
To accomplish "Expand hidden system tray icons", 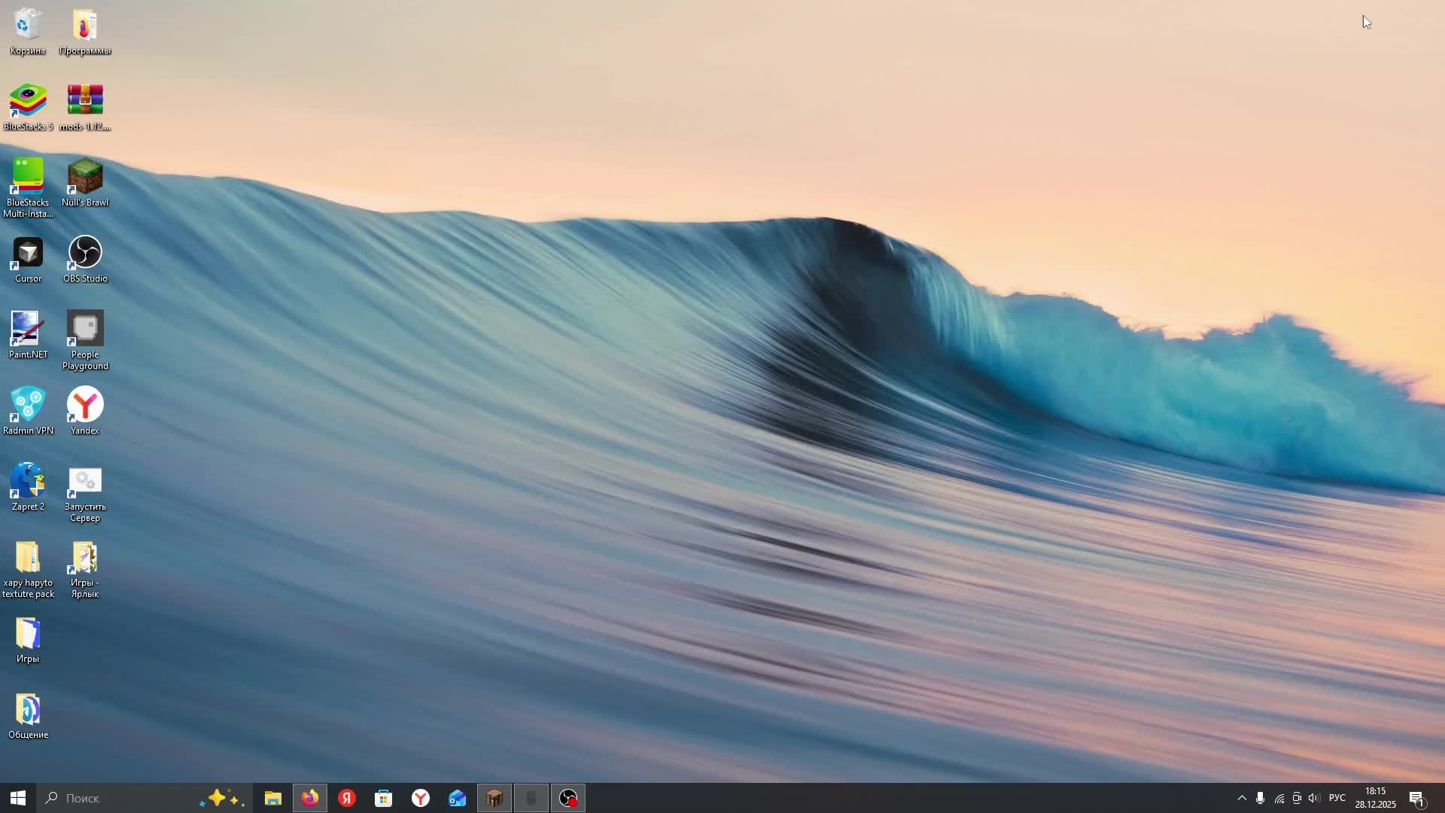I will (x=1242, y=798).
